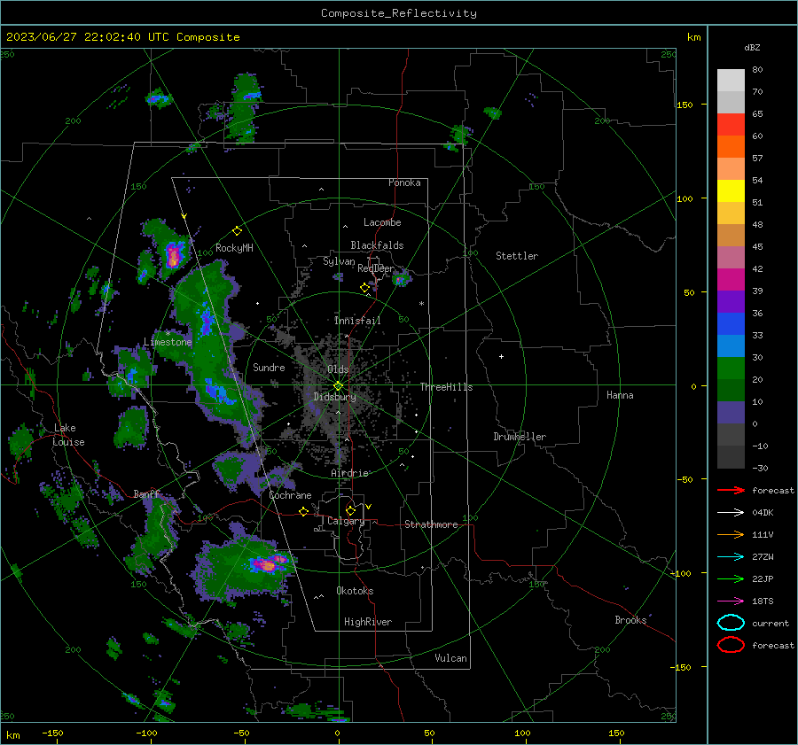Click the cyan current ellipse in legend
798x745 pixels.
[x=731, y=623]
